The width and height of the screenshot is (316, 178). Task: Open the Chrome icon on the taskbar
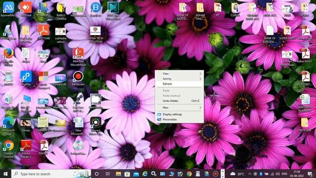[189, 174]
